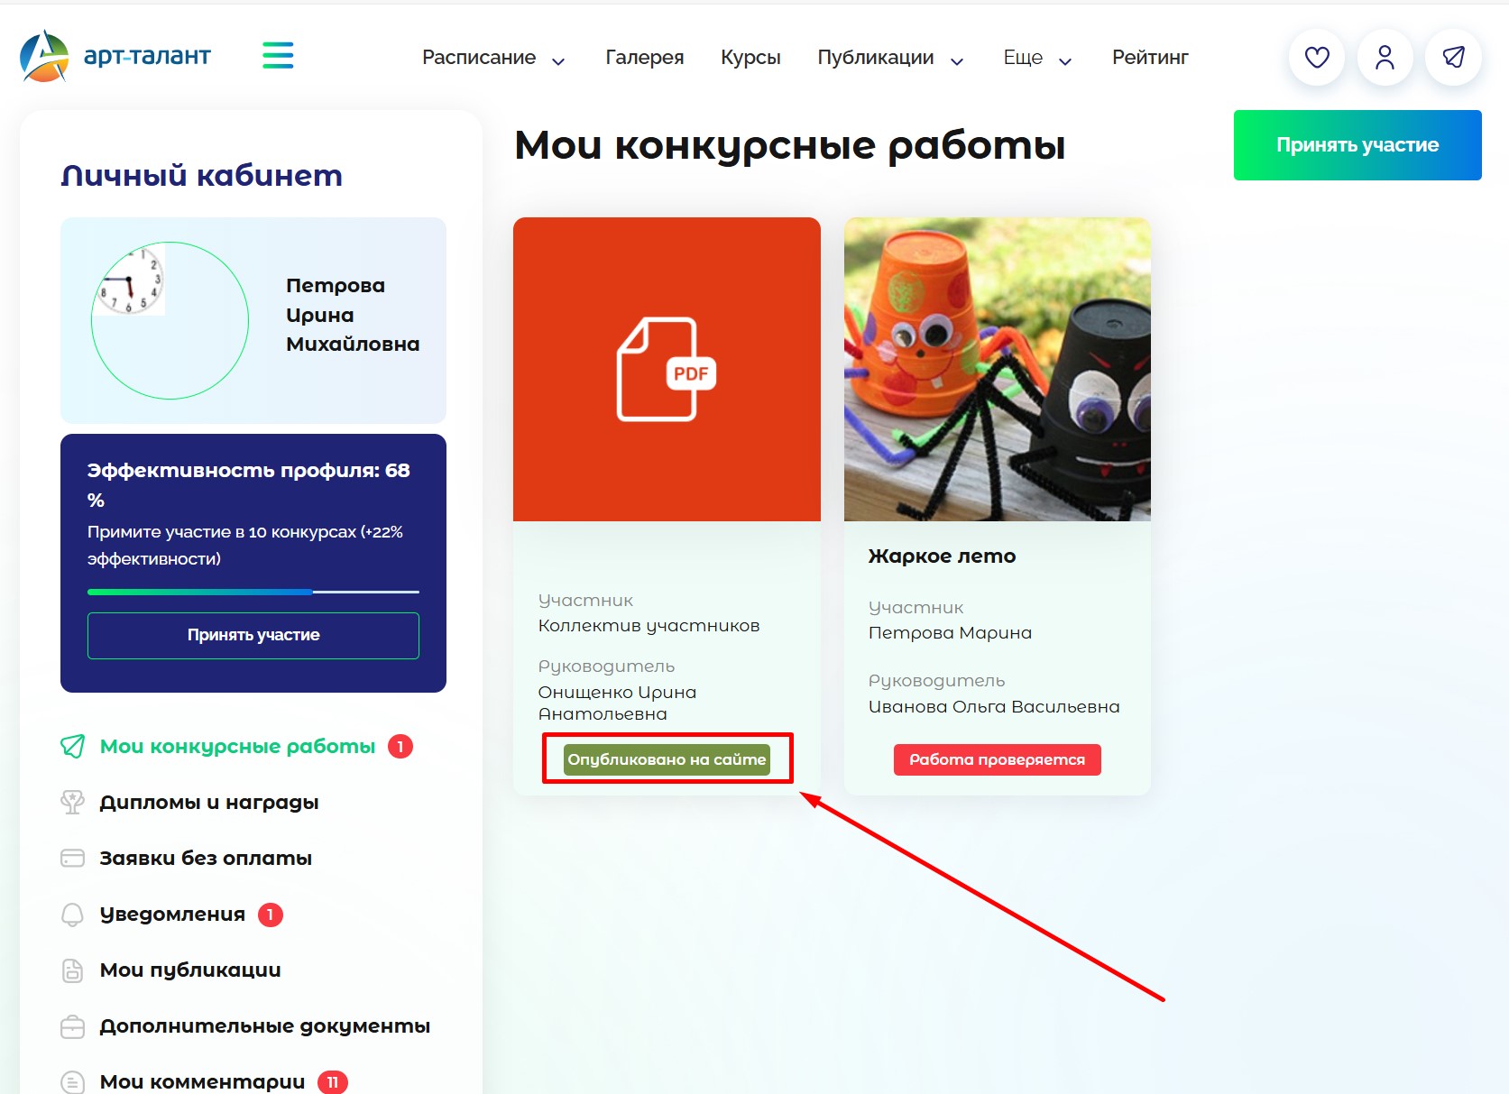Screen dimensions: 1509x1094
Task: Click Принять участие in the profile efficiency box
Action: [x=253, y=635]
